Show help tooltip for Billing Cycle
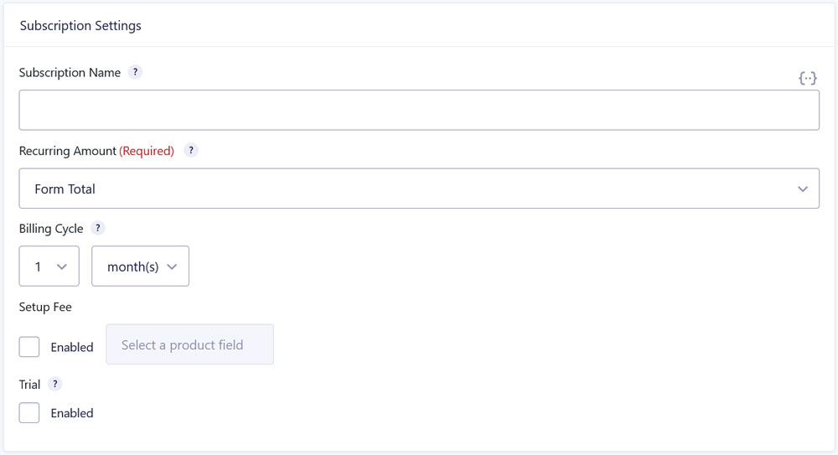Image resolution: width=838 pixels, height=455 pixels. pyautogui.click(x=97, y=228)
